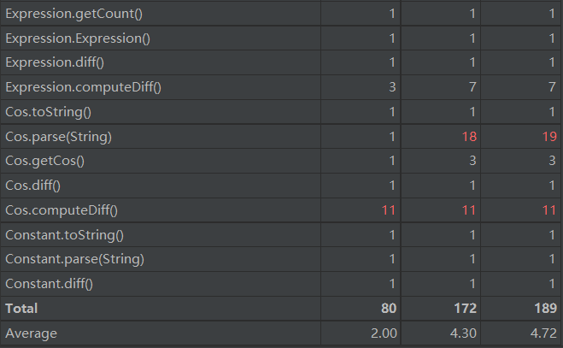Select the Total row label
563x348 pixels.
pos(22,308)
